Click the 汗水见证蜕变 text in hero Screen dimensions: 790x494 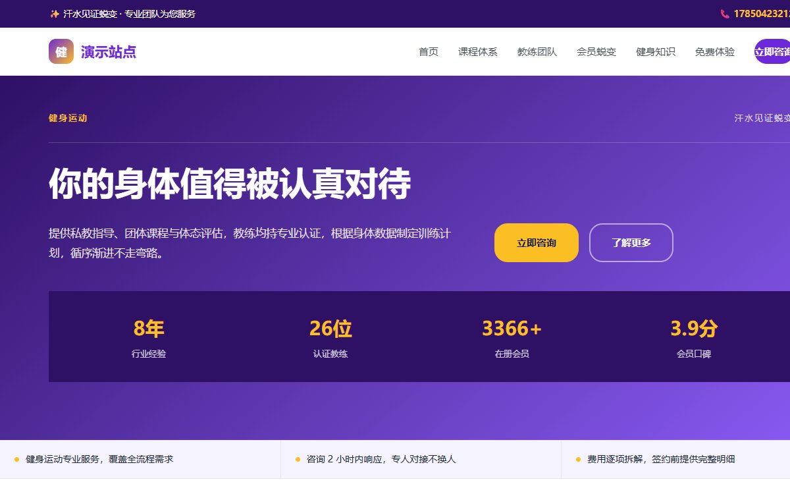point(762,118)
